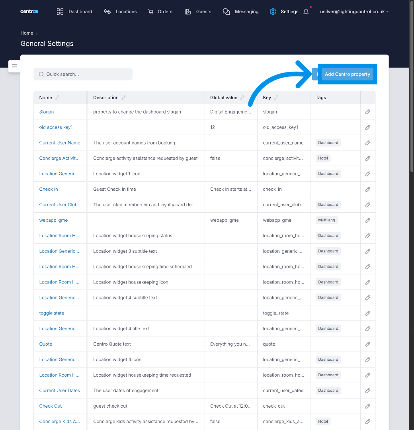This screenshot has height=430, width=414.
Task: Click the Add Centro property button
Action: click(347, 74)
